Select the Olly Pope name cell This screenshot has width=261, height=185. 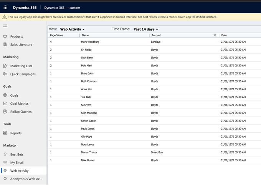[x=86, y=136]
